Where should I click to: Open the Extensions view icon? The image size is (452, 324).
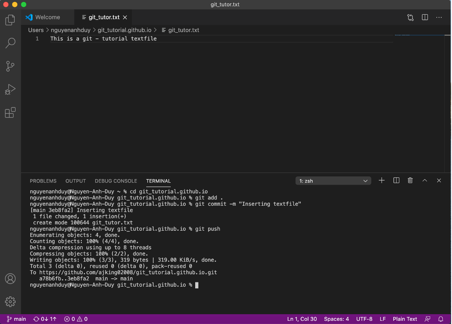pyautogui.click(x=10, y=112)
